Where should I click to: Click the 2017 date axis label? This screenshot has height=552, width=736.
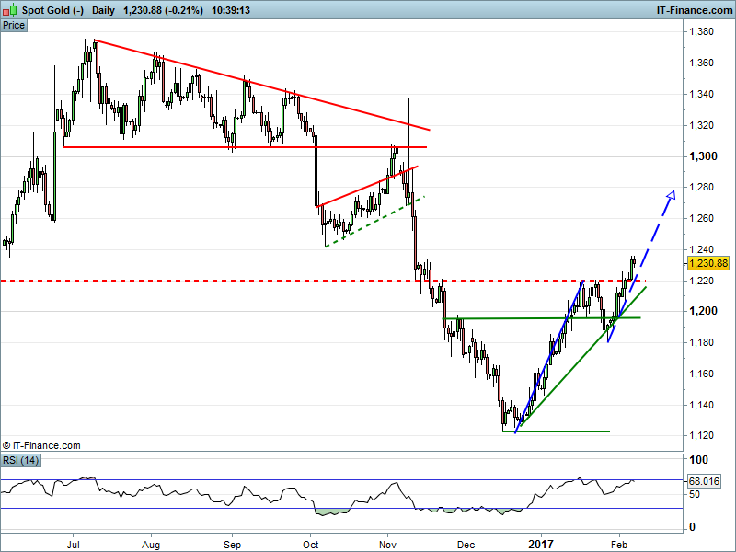541,545
